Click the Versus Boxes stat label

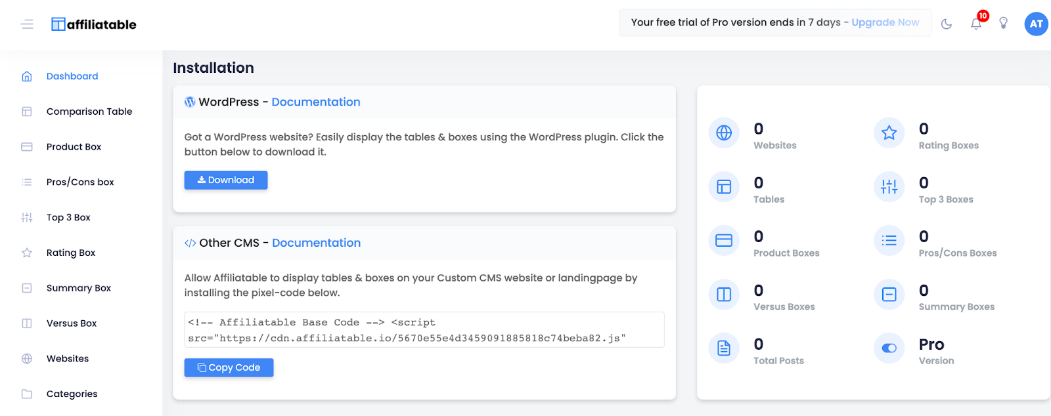(x=784, y=307)
